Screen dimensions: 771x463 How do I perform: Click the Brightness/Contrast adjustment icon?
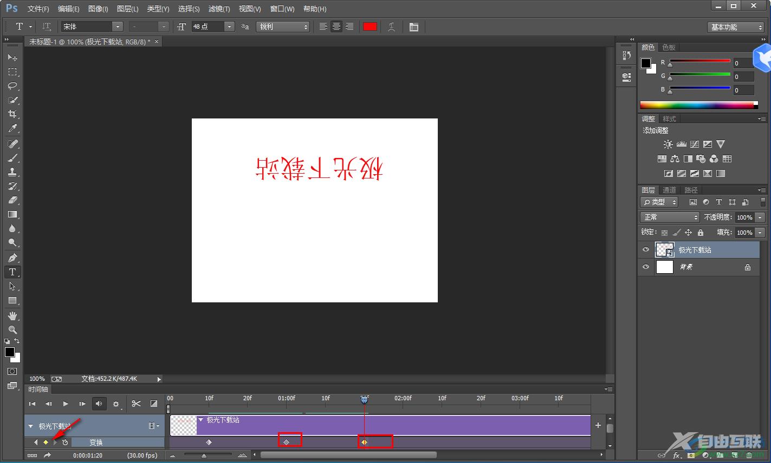point(668,144)
